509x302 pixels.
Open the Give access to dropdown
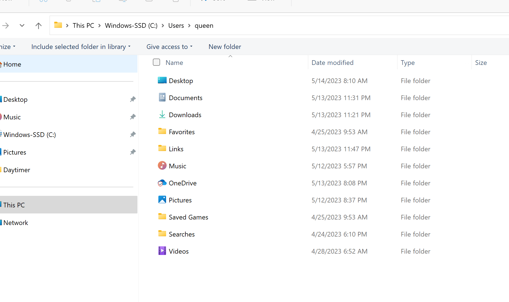(169, 46)
